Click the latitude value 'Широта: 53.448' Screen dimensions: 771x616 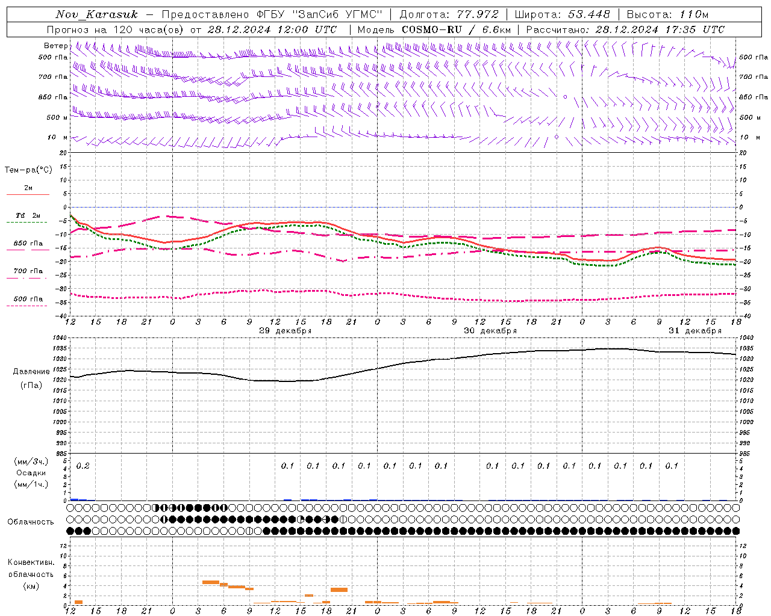tap(562, 14)
